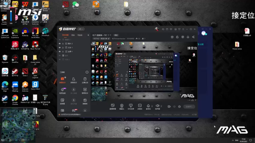Edit the DOTA2 category chip
This screenshot has width=255, height=143.
101,38
